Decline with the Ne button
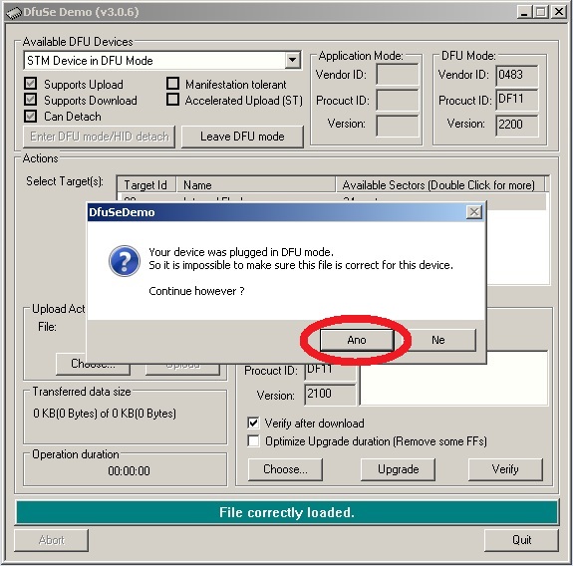The height and width of the screenshot is (566, 573). click(x=438, y=340)
